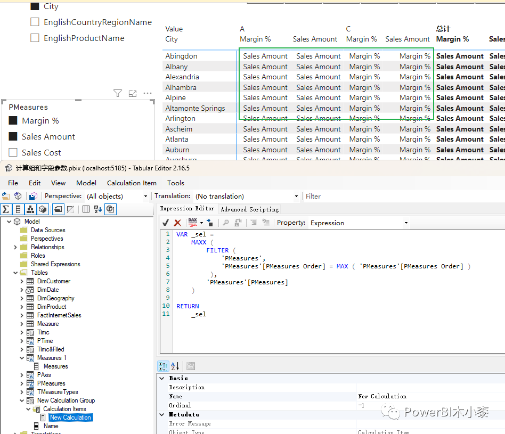This screenshot has width=505, height=434.
Task: Click the filter icon above PMeasures slicer
Action: [118, 93]
